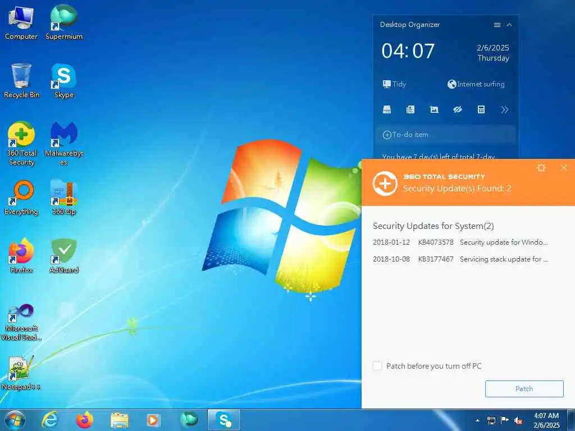Expand more organizer tools with double chevron

coord(505,109)
